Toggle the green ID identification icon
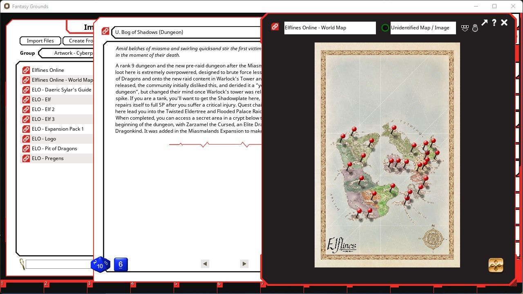 (x=385, y=28)
